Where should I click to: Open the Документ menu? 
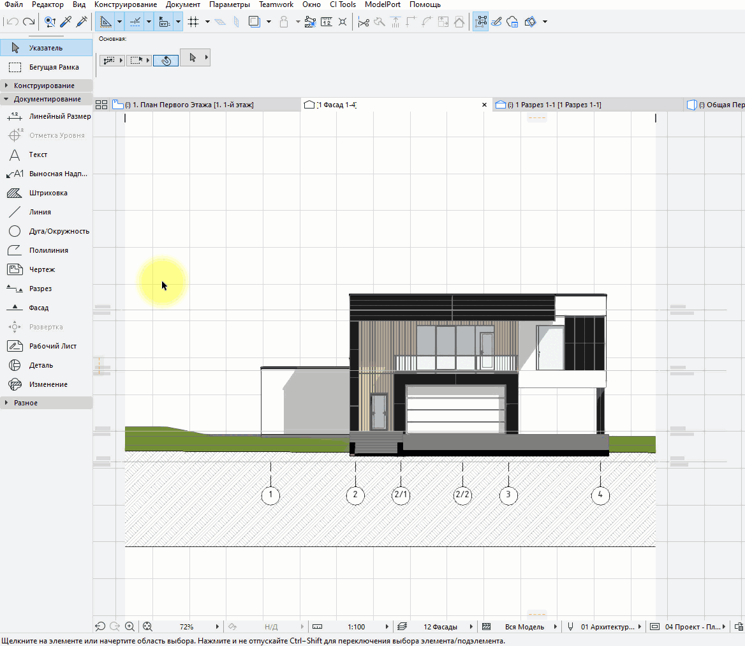tap(183, 4)
